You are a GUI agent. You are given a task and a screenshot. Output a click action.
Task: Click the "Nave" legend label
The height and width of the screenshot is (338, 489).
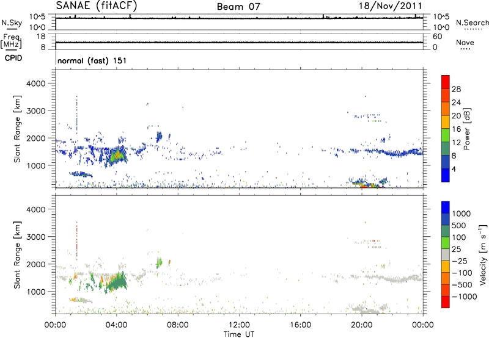click(x=465, y=43)
